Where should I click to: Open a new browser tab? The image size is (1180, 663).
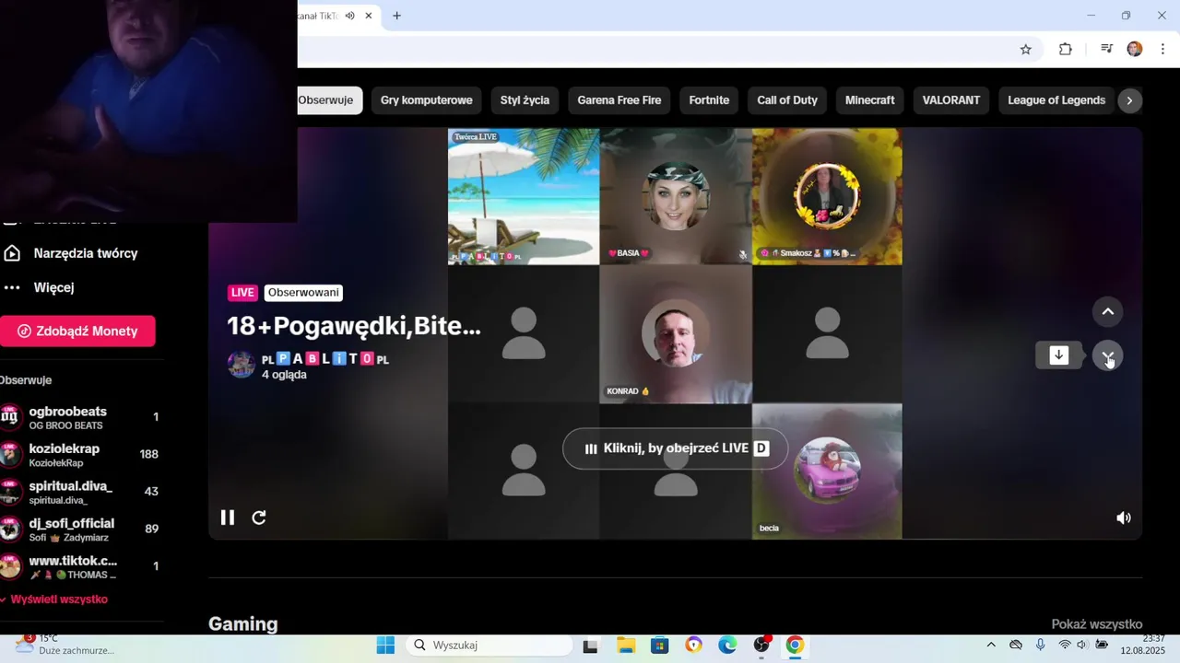(x=396, y=16)
